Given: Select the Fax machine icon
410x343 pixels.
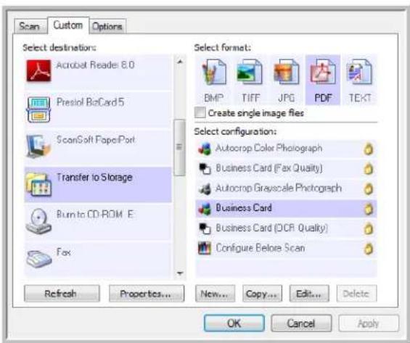Looking at the screenshot, I should (38, 259).
